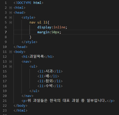Click line number 7 in the gutter

point(6,32)
